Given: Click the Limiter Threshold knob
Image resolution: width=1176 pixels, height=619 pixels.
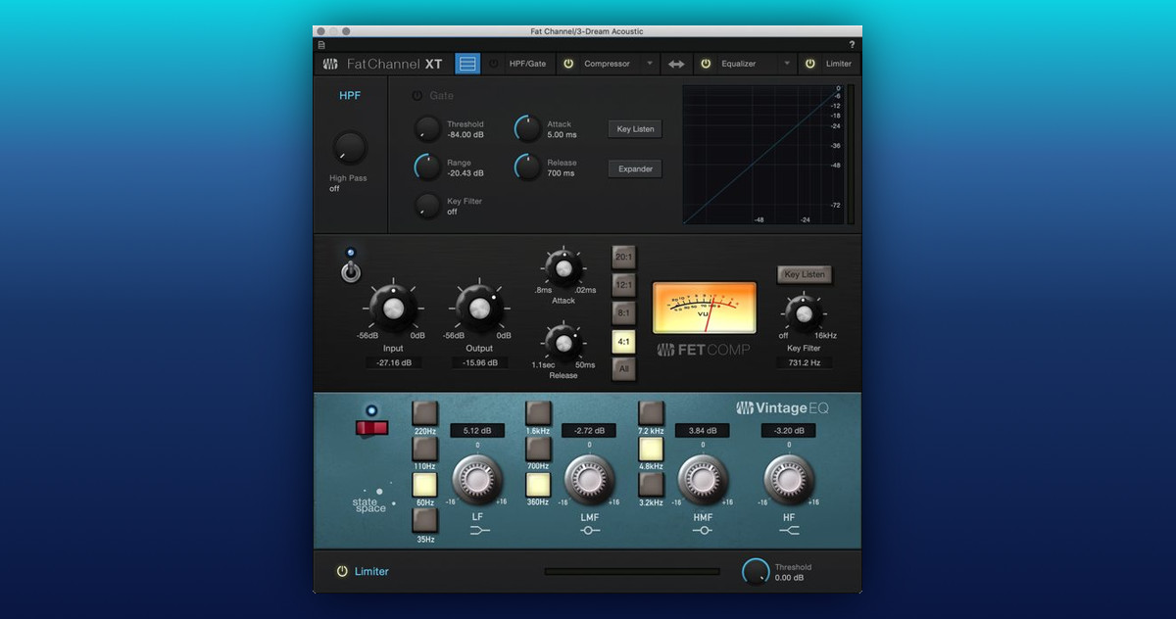Looking at the screenshot, I should coord(756,572).
